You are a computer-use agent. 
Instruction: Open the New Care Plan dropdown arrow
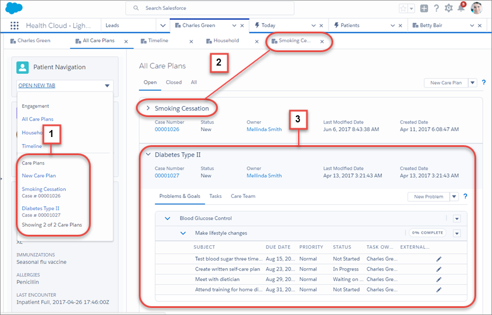[x=473, y=83]
